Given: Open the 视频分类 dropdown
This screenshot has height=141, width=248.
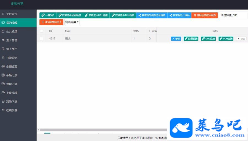Looking at the screenshot, I should coord(72,22).
